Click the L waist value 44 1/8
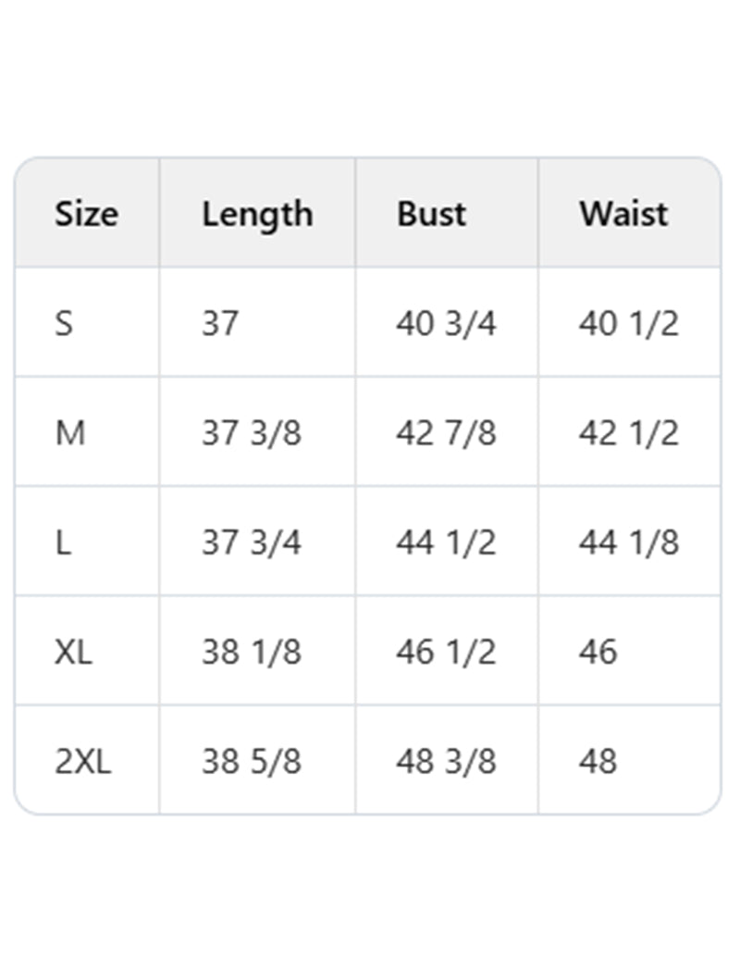740x972 pixels. click(629, 542)
